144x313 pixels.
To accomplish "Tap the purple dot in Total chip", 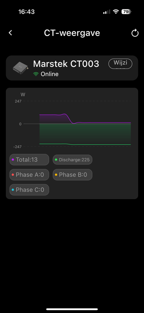I will pyautogui.click(x=13, y=160).
